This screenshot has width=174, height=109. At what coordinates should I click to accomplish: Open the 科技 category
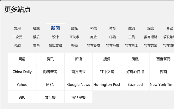[x=94, y=28]
